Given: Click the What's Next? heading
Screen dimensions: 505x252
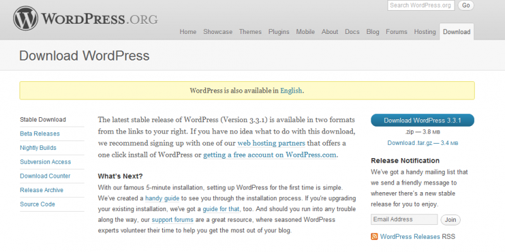Looking at the screenshot, I should (120, 176).
